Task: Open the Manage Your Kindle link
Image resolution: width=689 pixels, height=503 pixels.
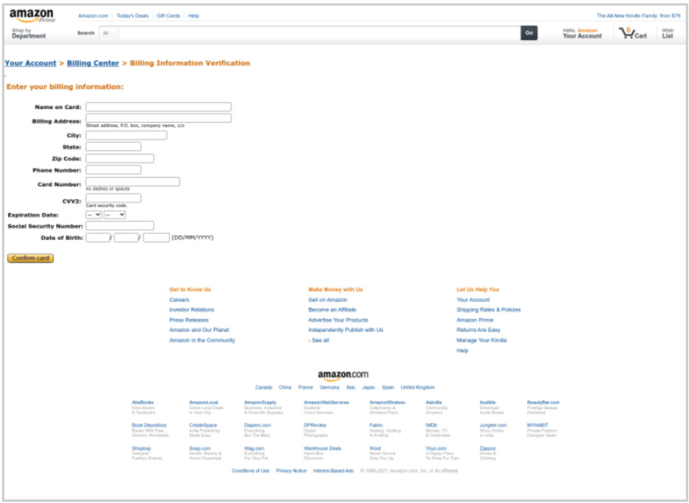Action: click(481, 340)
